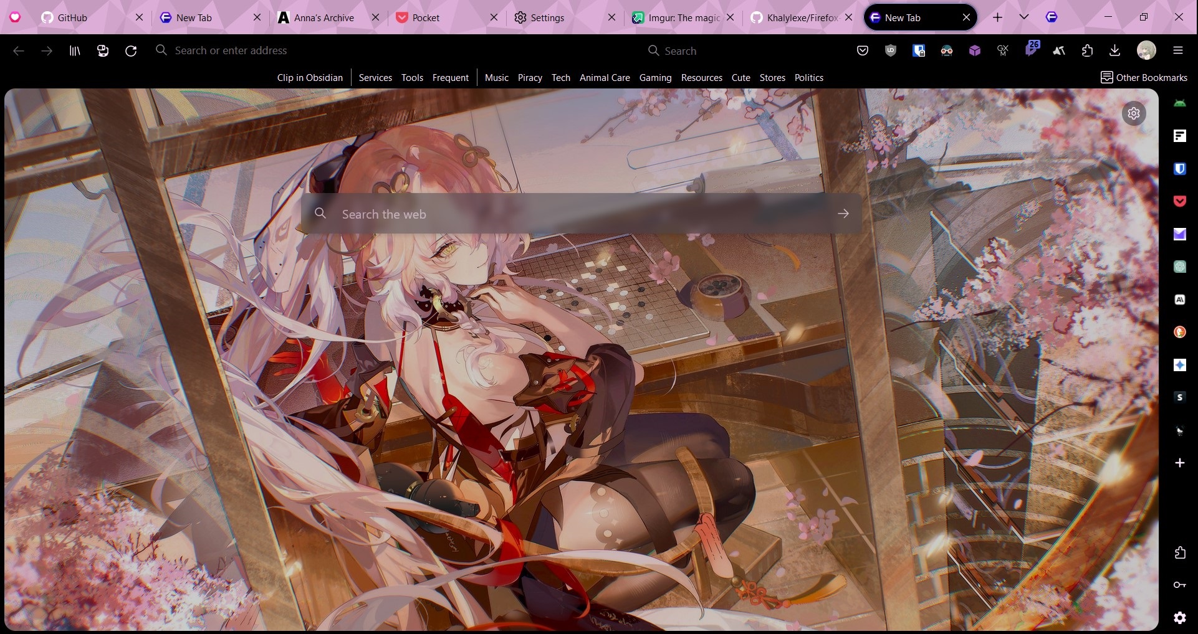
Task: Click the Clip in Obsidian bookmark
Action: (x=310, y=78)
